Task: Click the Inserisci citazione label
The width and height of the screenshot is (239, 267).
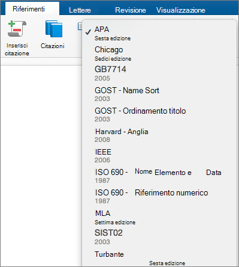Action: click(x=17, y=49)
